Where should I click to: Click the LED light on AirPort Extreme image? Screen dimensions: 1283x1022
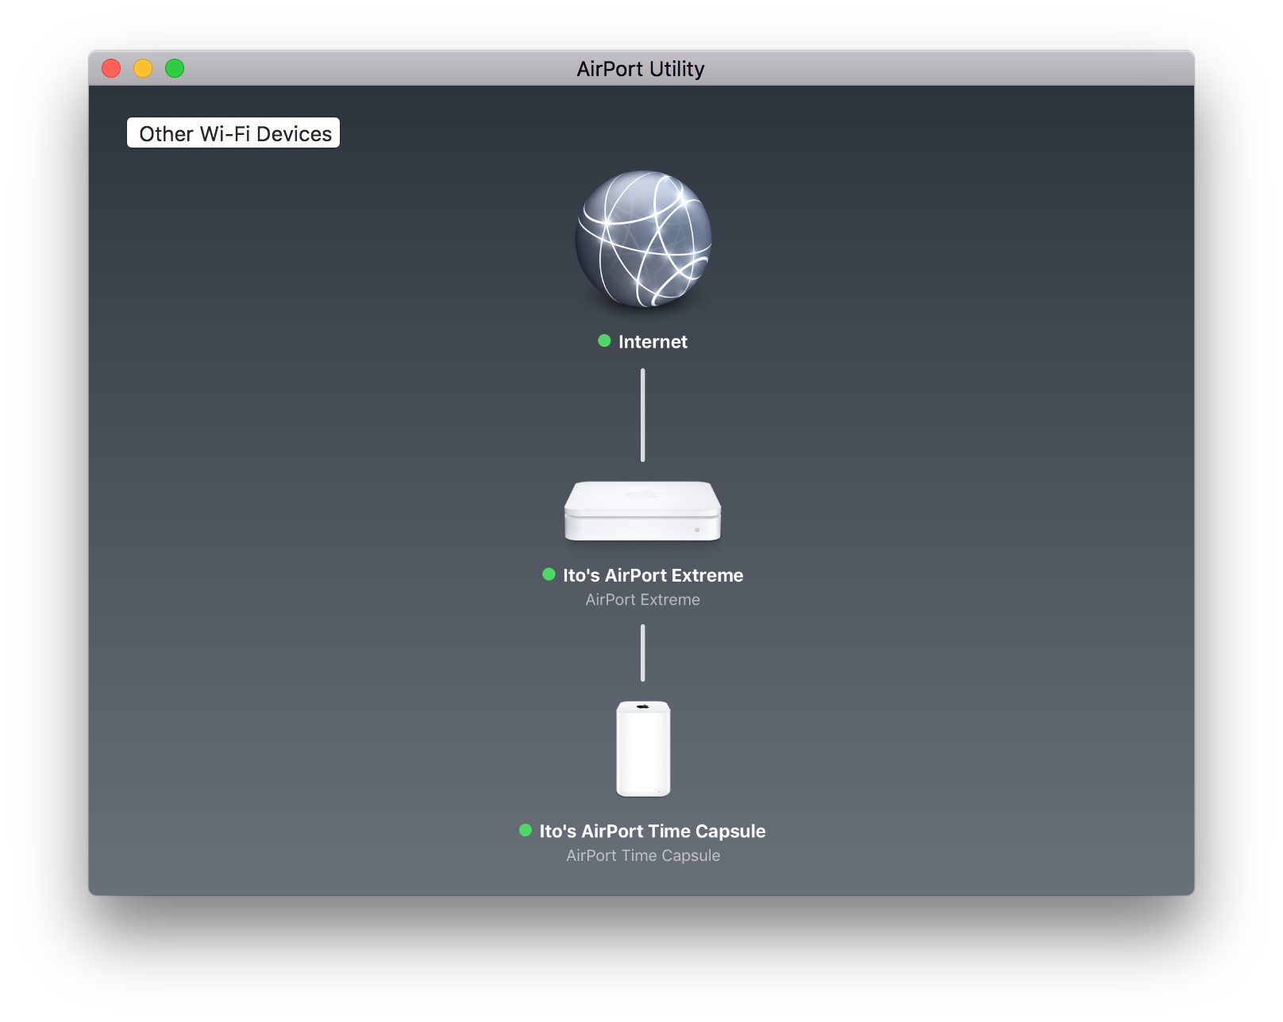pyautogui.click(x=697, y=529)
